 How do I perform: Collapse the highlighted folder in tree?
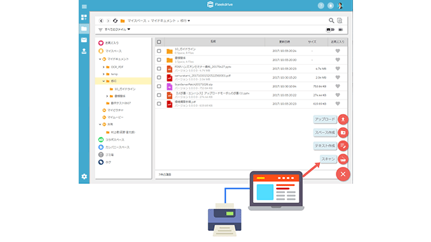click(104, 81)
